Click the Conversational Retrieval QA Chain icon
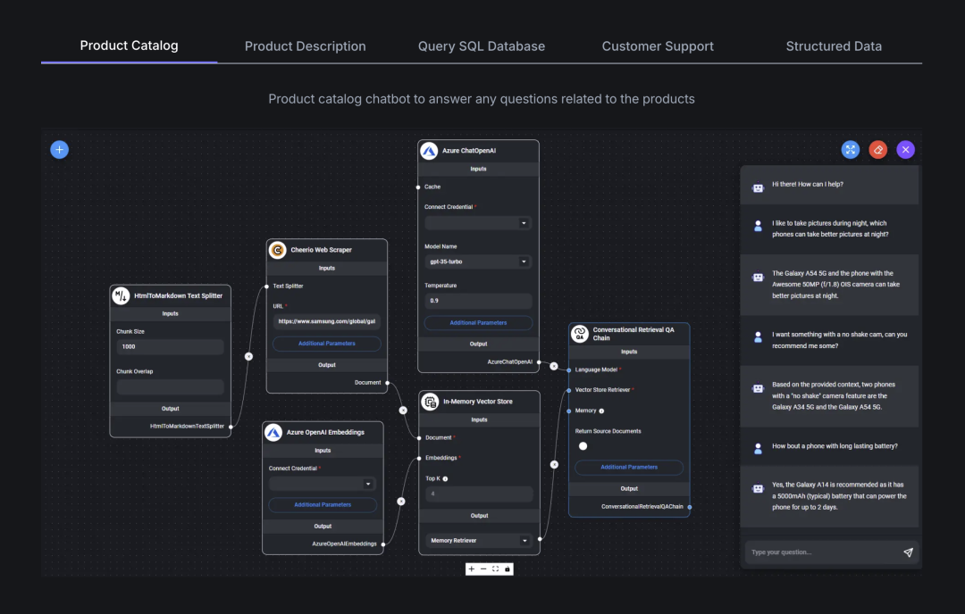 pyautogui.click(x=580, y=334)
